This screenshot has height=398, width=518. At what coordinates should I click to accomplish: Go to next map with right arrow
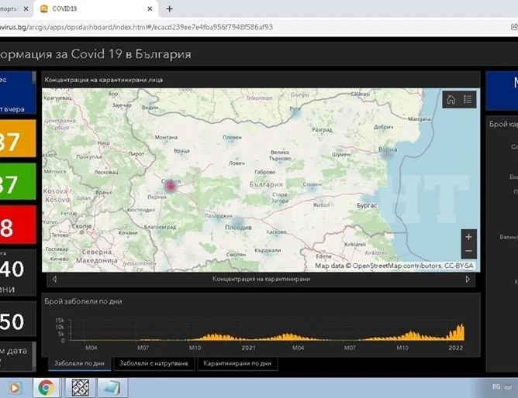pyautogui.click(x=468, y=279)
